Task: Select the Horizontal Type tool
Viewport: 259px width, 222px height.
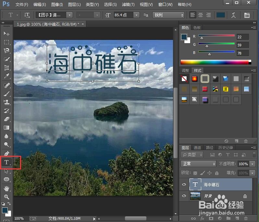Action: point(6,162)
